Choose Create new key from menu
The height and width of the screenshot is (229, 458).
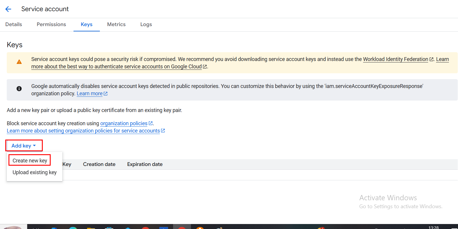30,161
